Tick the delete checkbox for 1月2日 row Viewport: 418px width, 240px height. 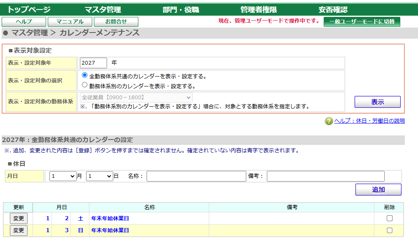click(390, 219)
